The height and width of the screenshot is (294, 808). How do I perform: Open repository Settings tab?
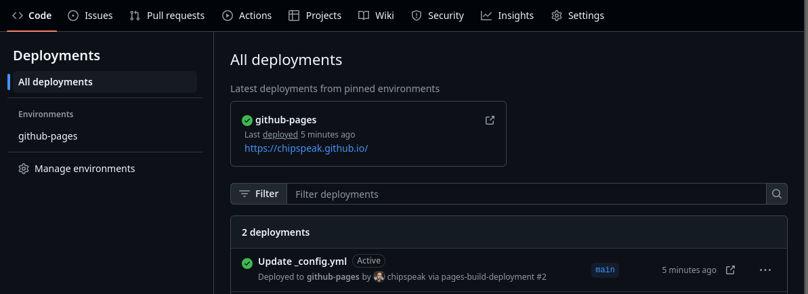[577, 16]
